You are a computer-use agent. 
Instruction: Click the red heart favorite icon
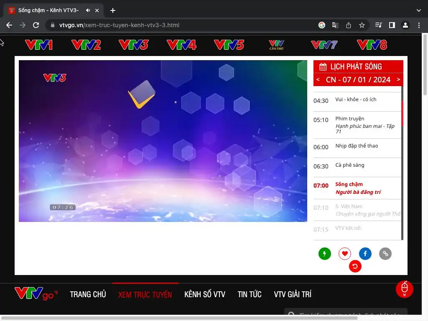(x=345, y=254)
